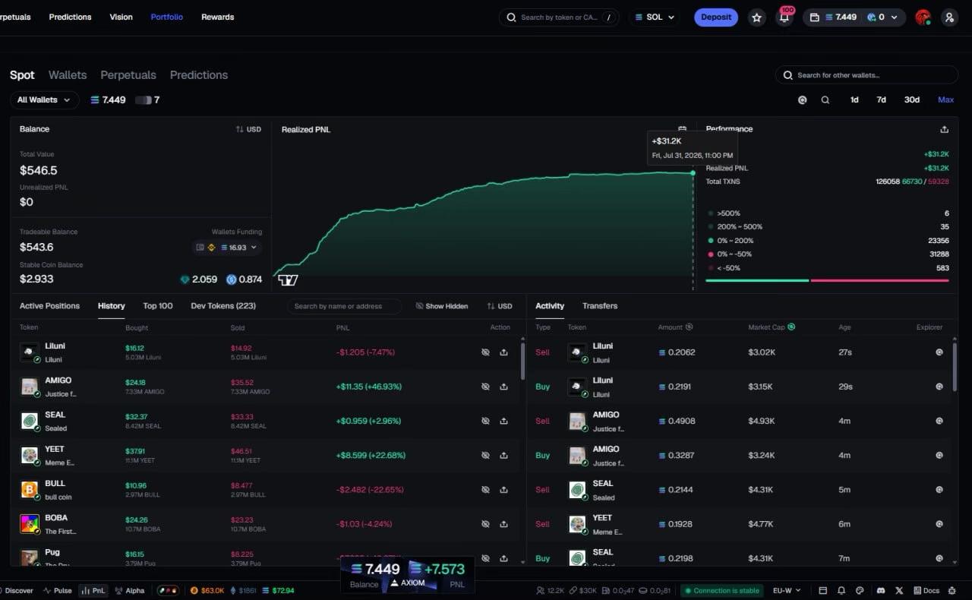Hide the AMIGO token in History

tap(485, 387)
